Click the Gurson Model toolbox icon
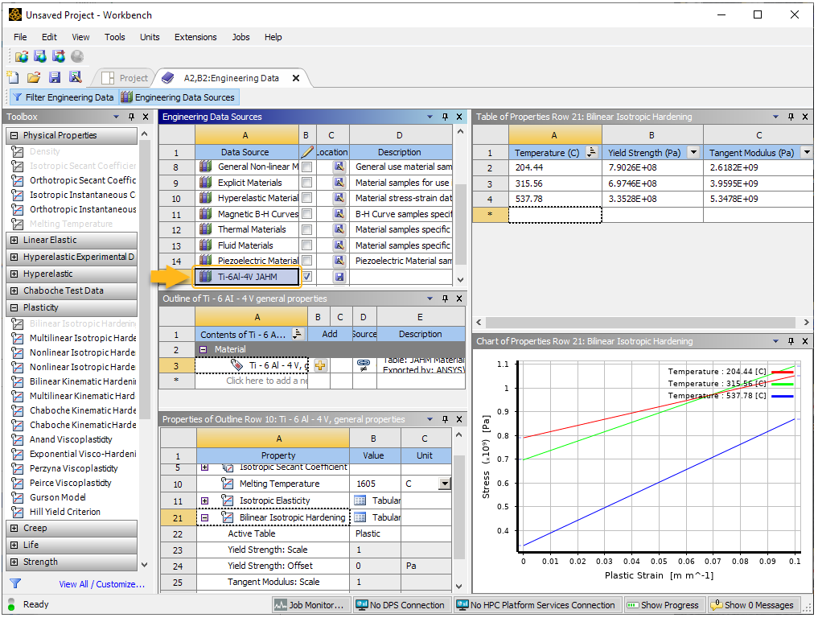Screen dimensions: 818x626 point(18,498)
